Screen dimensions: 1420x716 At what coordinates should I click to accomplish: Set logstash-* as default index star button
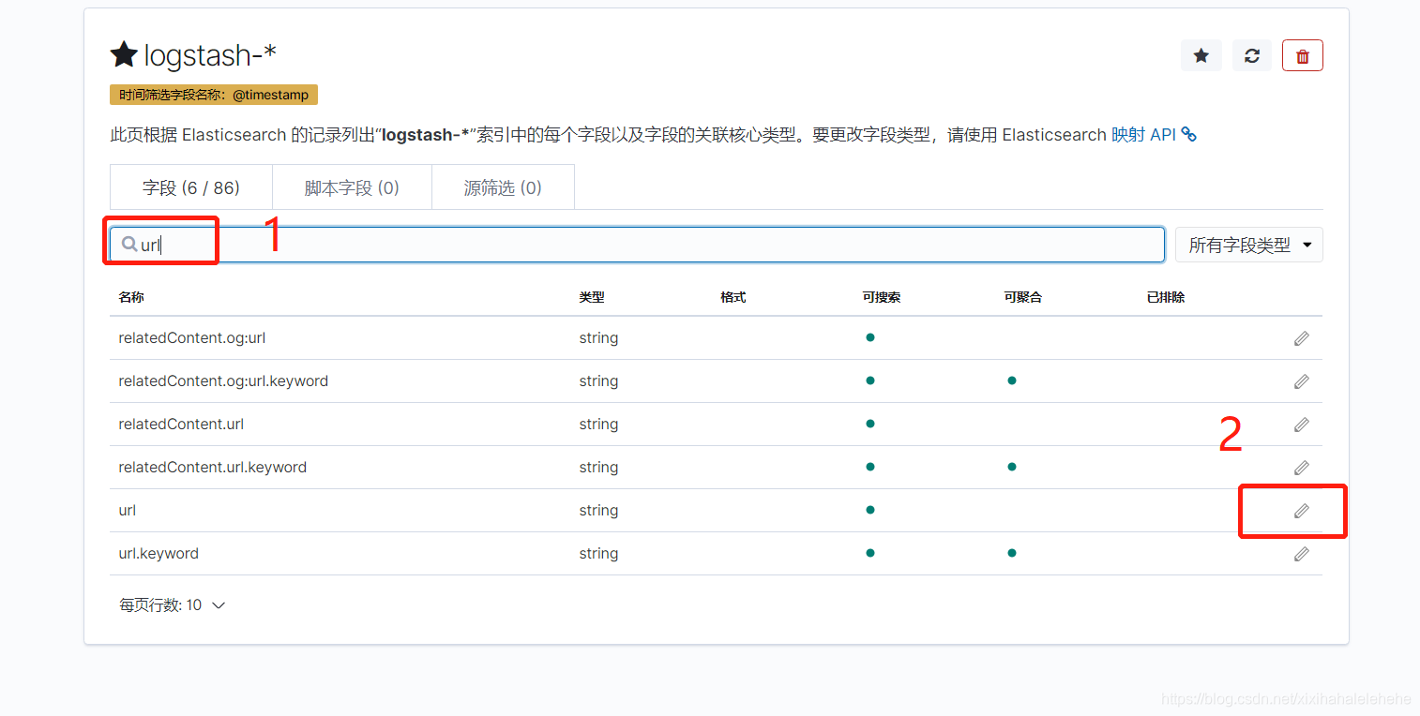point(1201,56)
